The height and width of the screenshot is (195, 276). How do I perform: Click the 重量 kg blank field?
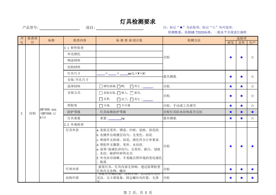pyautogui.click(x=114, y=118)
